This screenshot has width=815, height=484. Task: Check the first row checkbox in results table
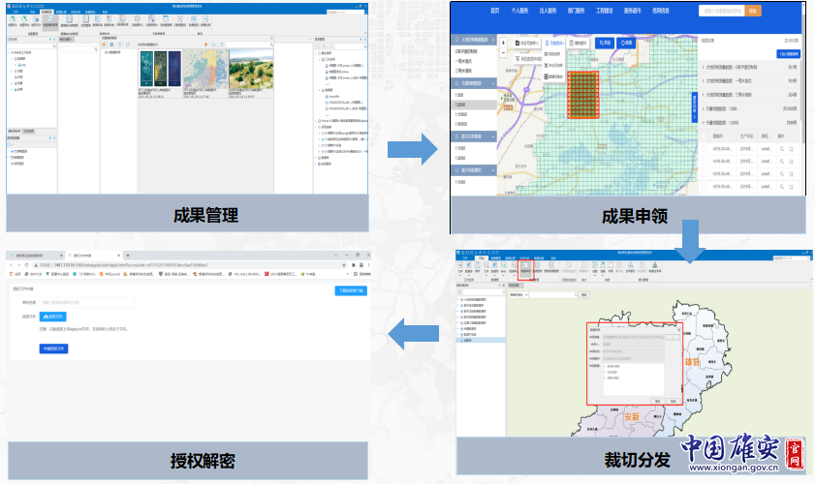705,149
